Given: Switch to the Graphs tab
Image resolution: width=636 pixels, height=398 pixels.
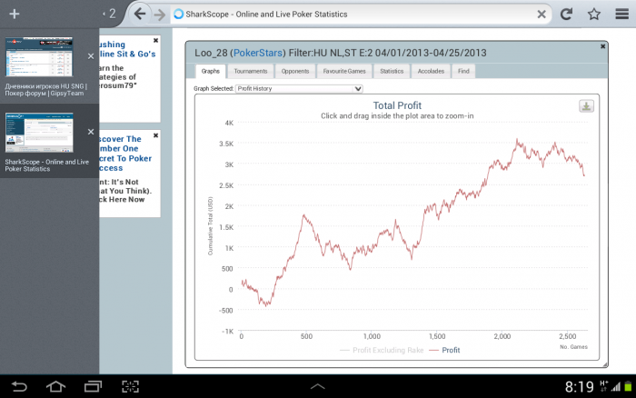Looking at the screenshot, I should coord(211,72).
